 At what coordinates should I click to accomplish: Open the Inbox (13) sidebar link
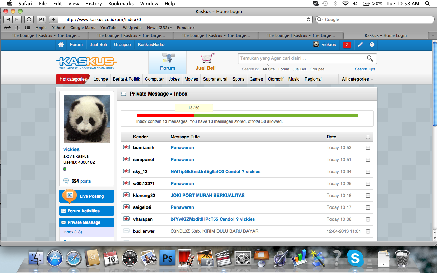[72, 232]
